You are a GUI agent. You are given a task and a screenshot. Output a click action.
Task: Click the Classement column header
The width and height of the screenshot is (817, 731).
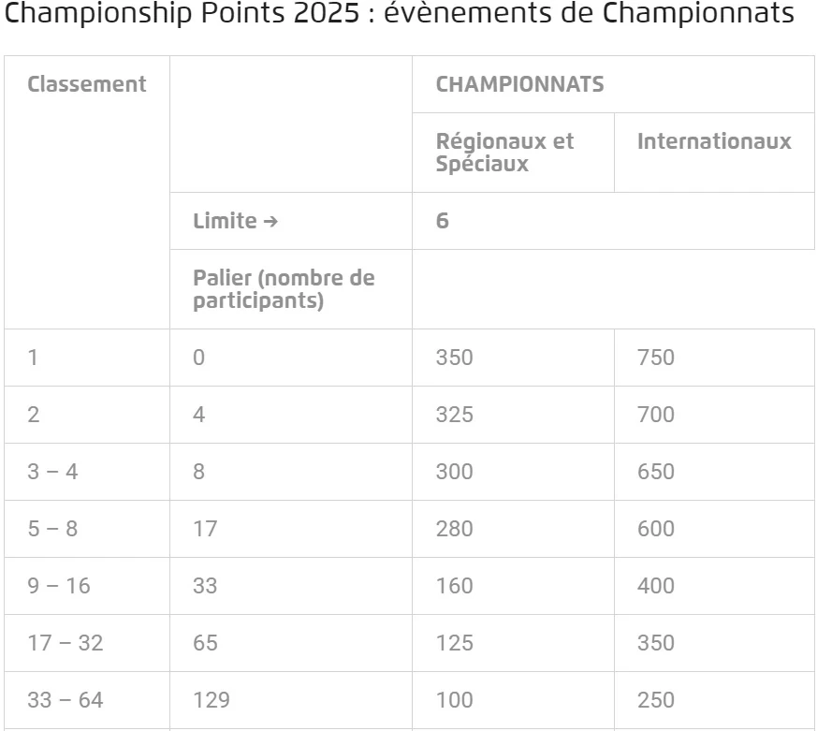coord(87,84)
